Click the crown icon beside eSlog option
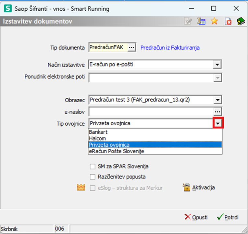 [81, 187]
